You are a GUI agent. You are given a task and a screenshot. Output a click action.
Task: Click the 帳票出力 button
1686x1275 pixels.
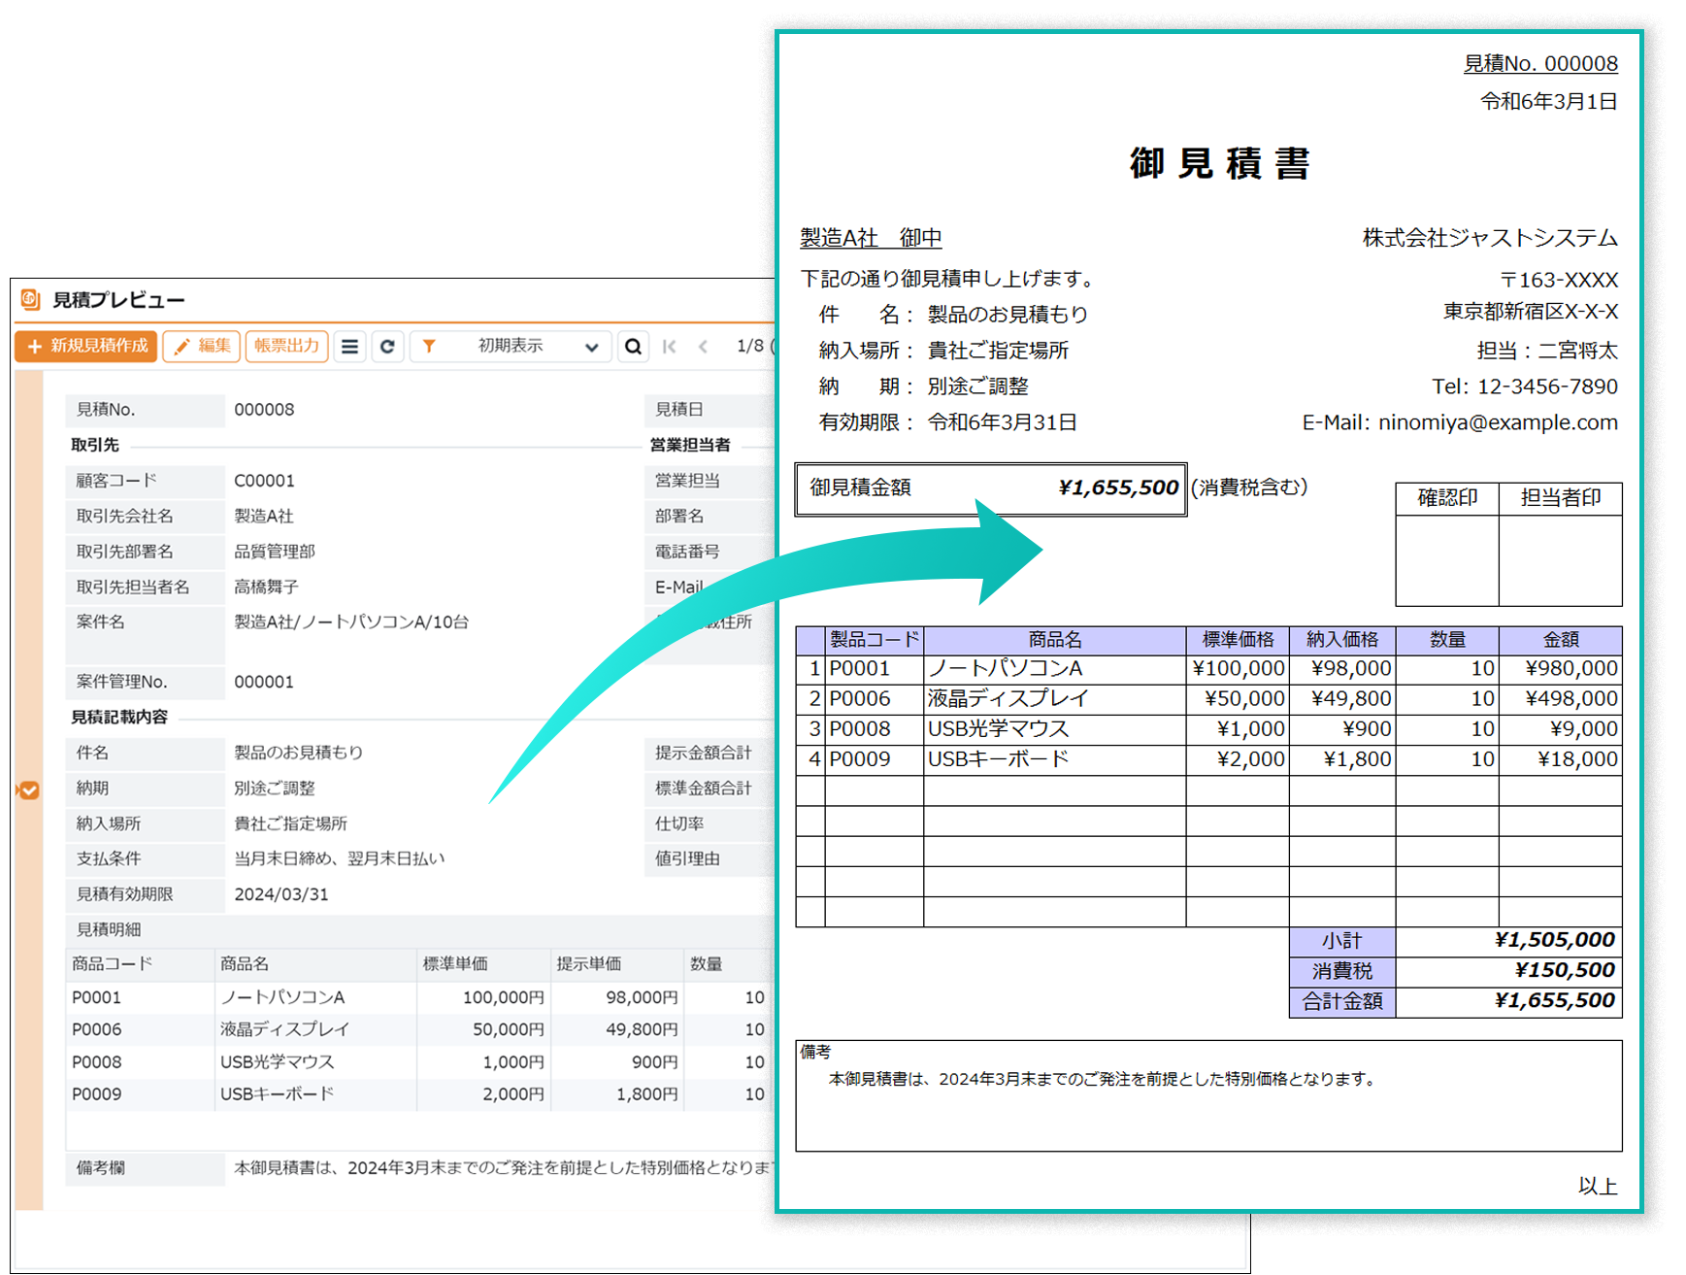286,346
